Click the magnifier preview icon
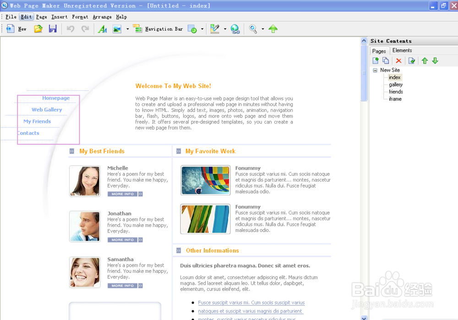 [253, 29]
